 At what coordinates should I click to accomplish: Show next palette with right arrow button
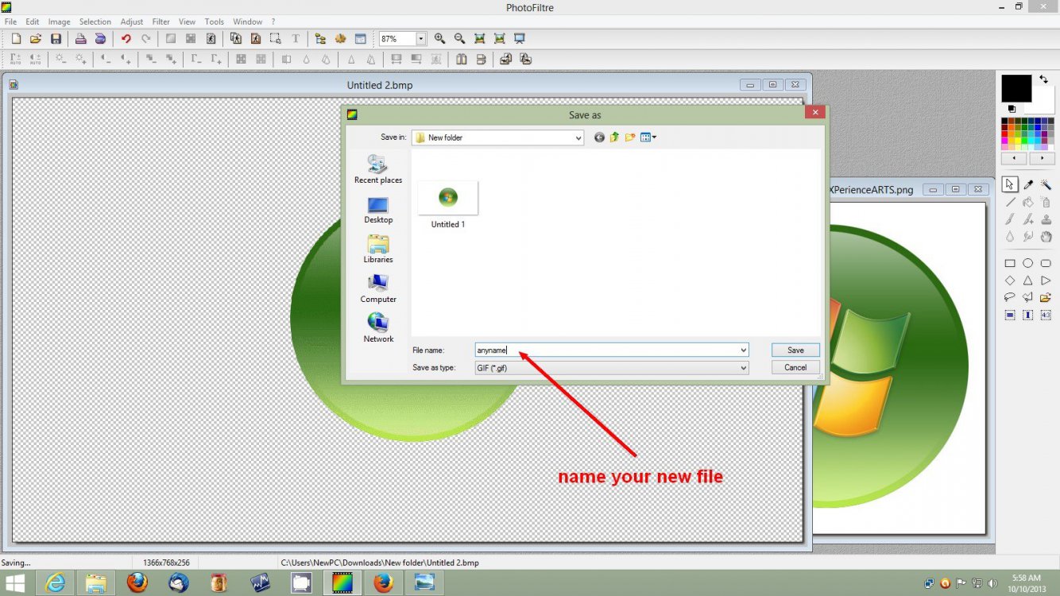pyautogui.click(x=1042, y=158)
